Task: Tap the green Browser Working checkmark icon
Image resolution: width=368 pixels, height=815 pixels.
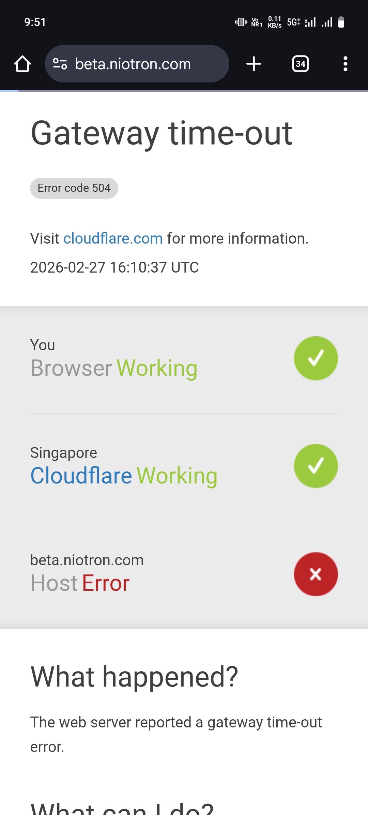Action: [x=316, y=358]
